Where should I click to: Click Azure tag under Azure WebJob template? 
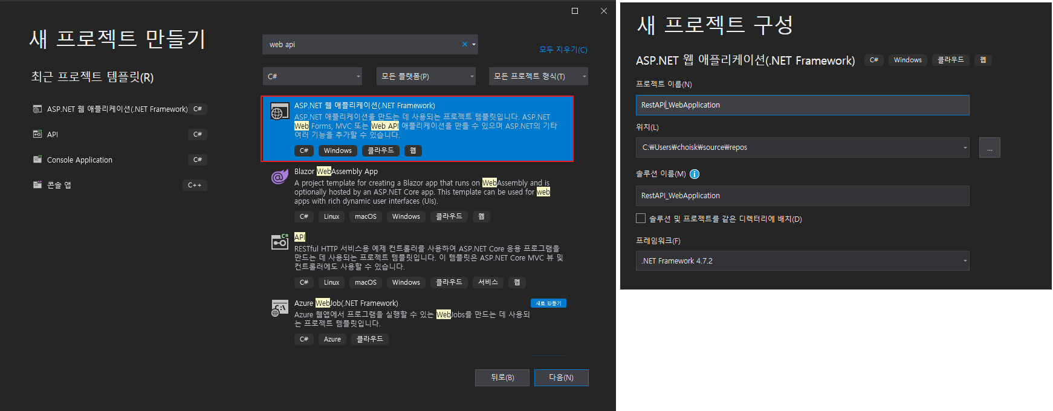pyautogui.click(x=332, y=339)
